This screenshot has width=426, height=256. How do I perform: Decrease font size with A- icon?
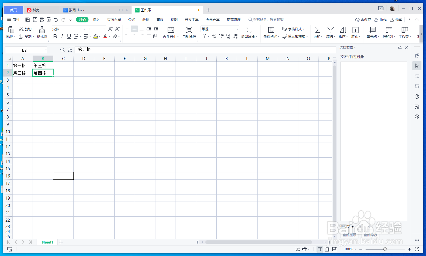coord(117,29)
